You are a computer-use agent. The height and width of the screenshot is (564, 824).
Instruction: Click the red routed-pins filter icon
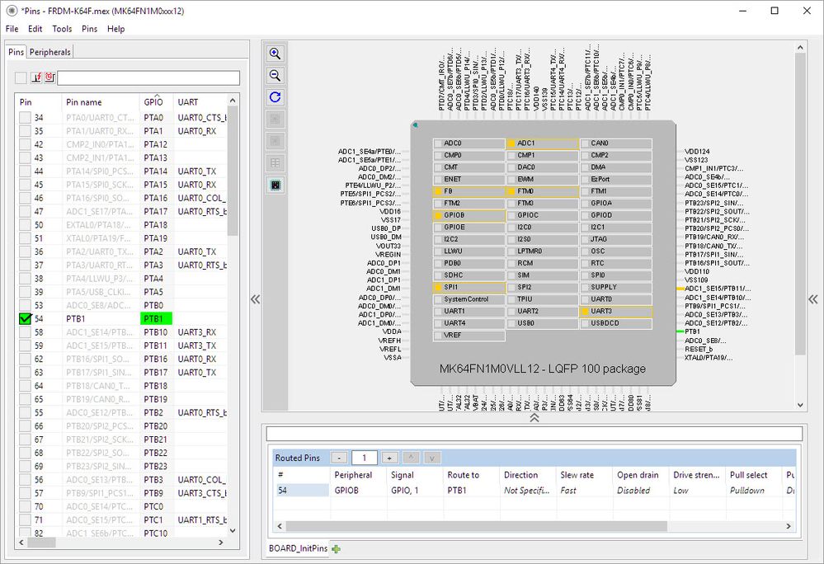pos(49,78)
